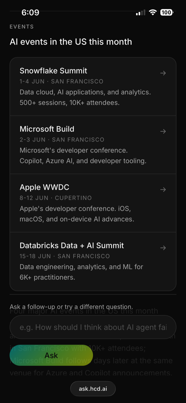The height and width of the screenshot is (403, 186).
Task: Tap the Wi-Fi status icon
Action: coord(152,12)
